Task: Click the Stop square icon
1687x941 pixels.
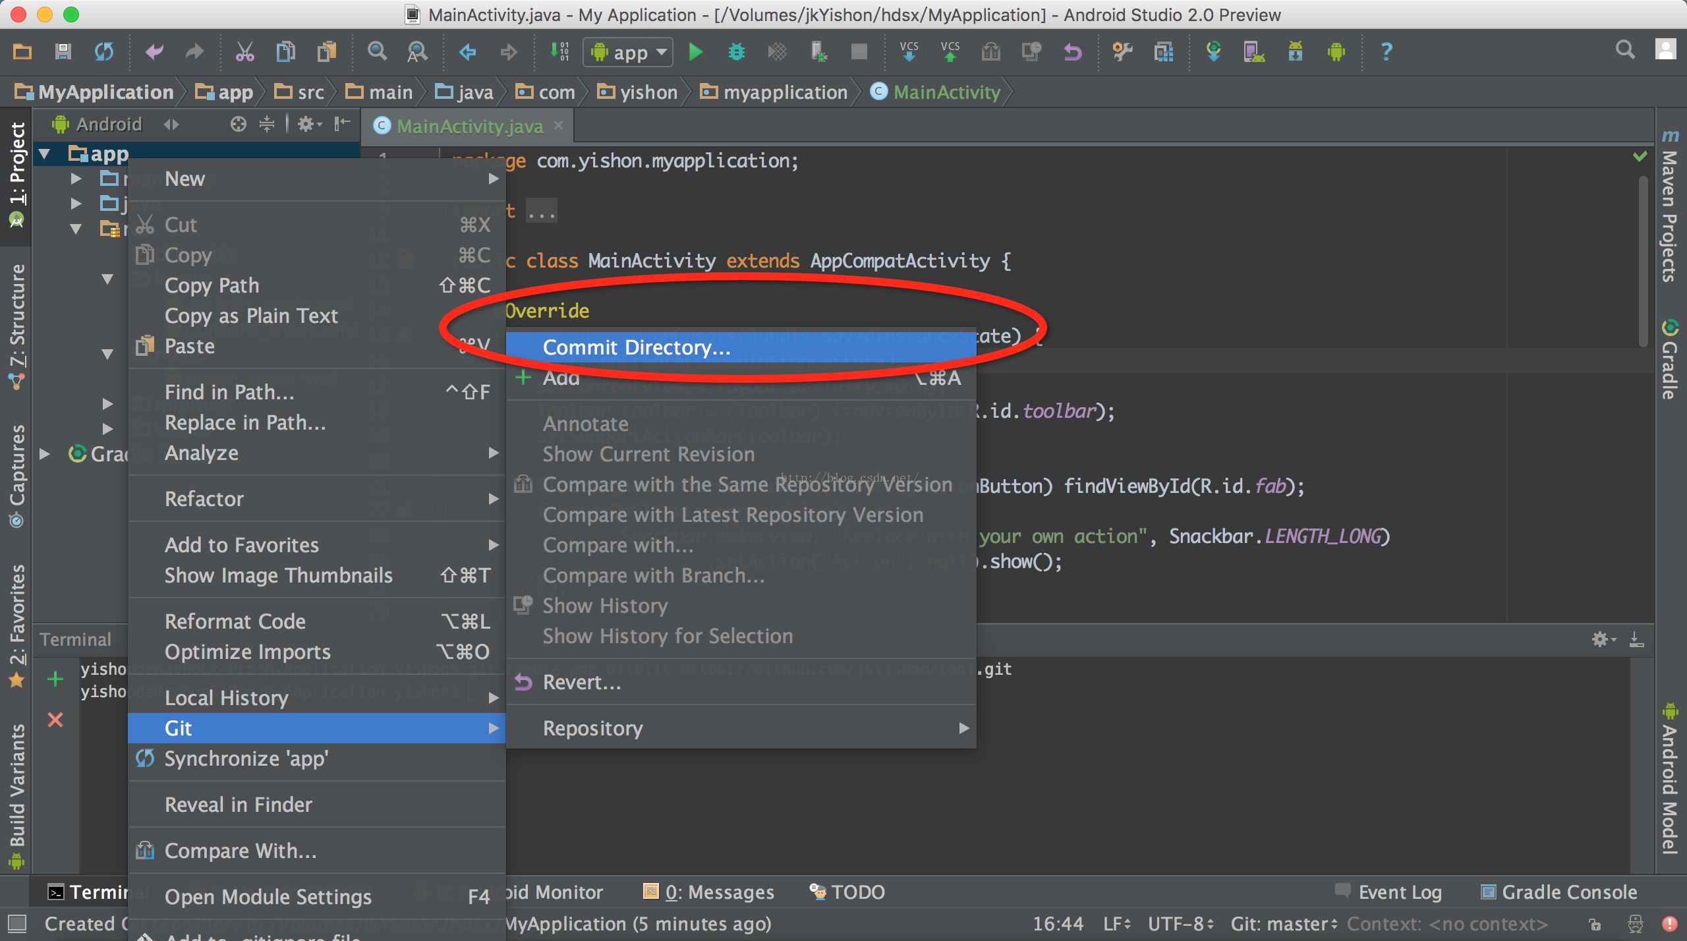Action: coord(859,51)
